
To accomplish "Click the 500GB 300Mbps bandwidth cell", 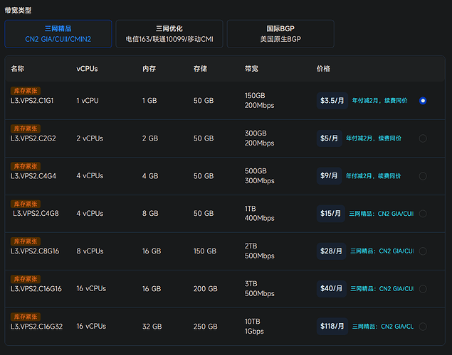I will tap(259, 175).
